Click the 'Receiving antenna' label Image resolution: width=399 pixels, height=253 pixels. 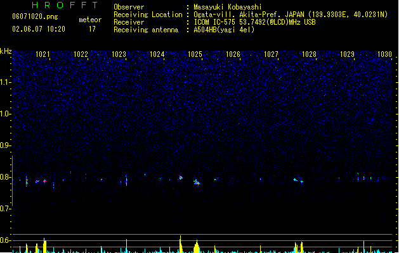146,30
